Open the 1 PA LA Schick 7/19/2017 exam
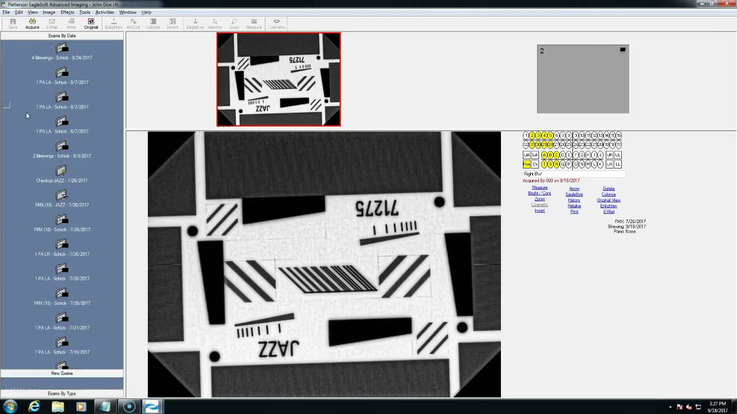The width and height of the screenshot is (737, 414). point(62,346)
